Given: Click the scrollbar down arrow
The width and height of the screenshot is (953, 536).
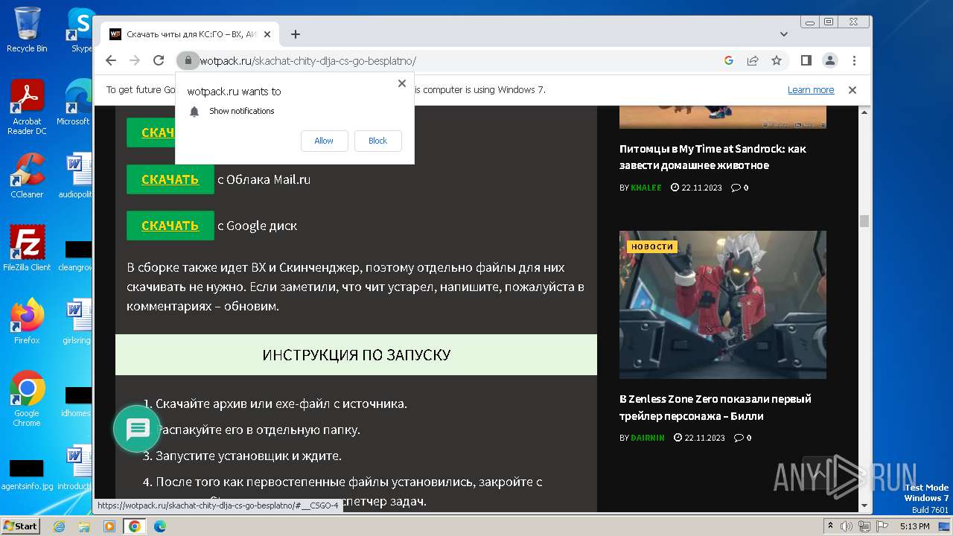Looking at the screenshot, I should pos(864,505).
